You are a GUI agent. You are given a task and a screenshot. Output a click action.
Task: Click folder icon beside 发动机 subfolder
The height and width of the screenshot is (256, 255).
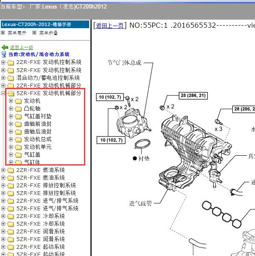point(18,101)
